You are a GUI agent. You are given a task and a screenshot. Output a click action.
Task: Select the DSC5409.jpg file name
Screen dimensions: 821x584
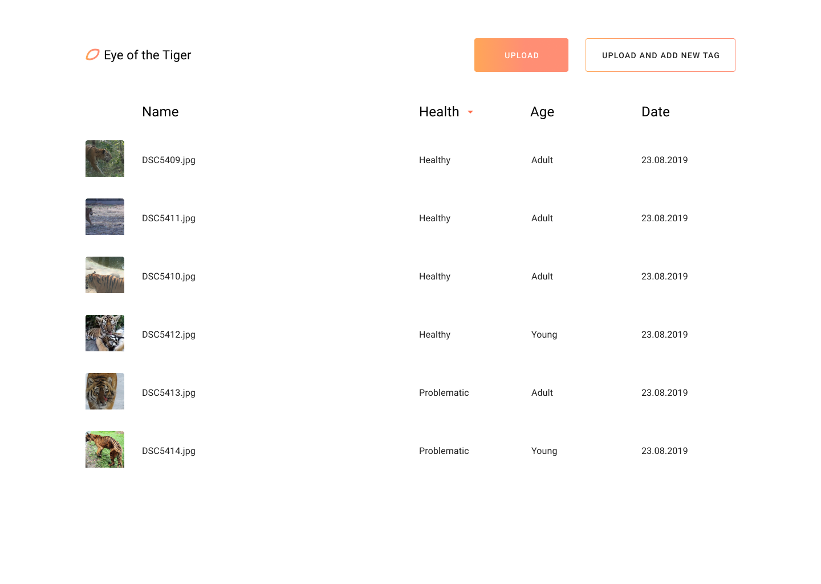click(x=169, y=160)
